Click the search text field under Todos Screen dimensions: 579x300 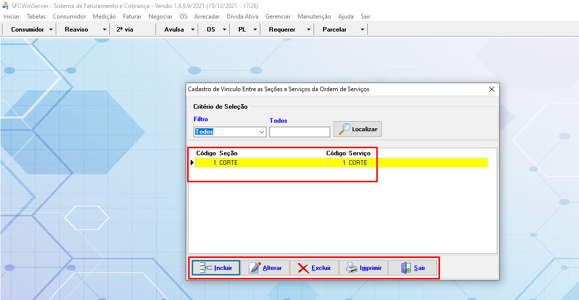click(x=300, y=132)
